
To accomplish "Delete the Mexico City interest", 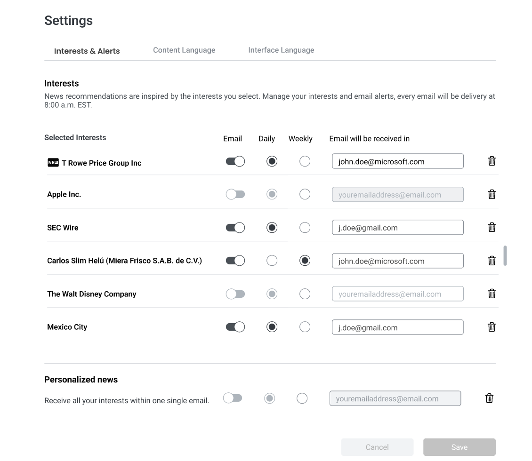I will [492, 327].
